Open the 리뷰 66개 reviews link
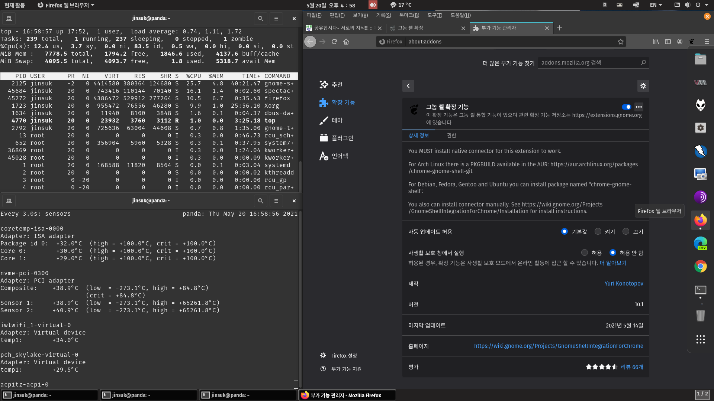 point(632,367)
